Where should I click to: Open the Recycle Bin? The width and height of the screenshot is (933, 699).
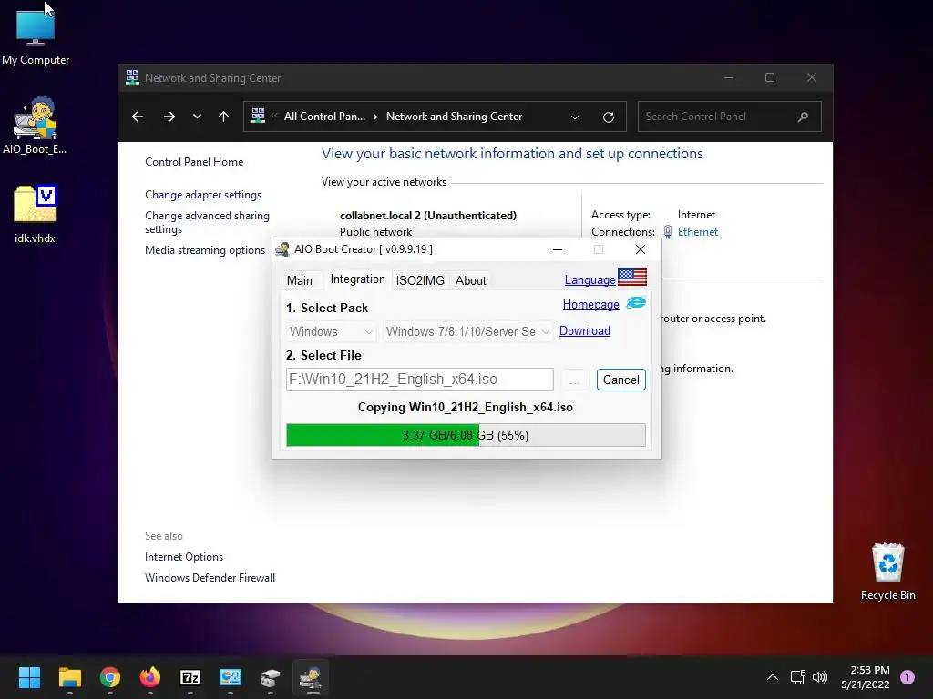(x=887, y=572)
